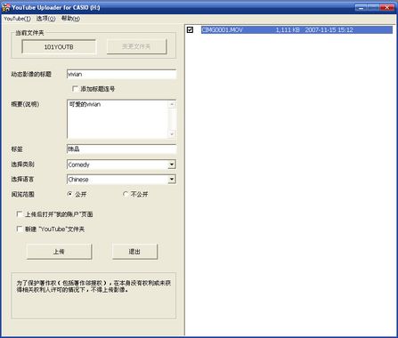
Task: Click the description scrollbar down arrow
Action: click(172, 134)
